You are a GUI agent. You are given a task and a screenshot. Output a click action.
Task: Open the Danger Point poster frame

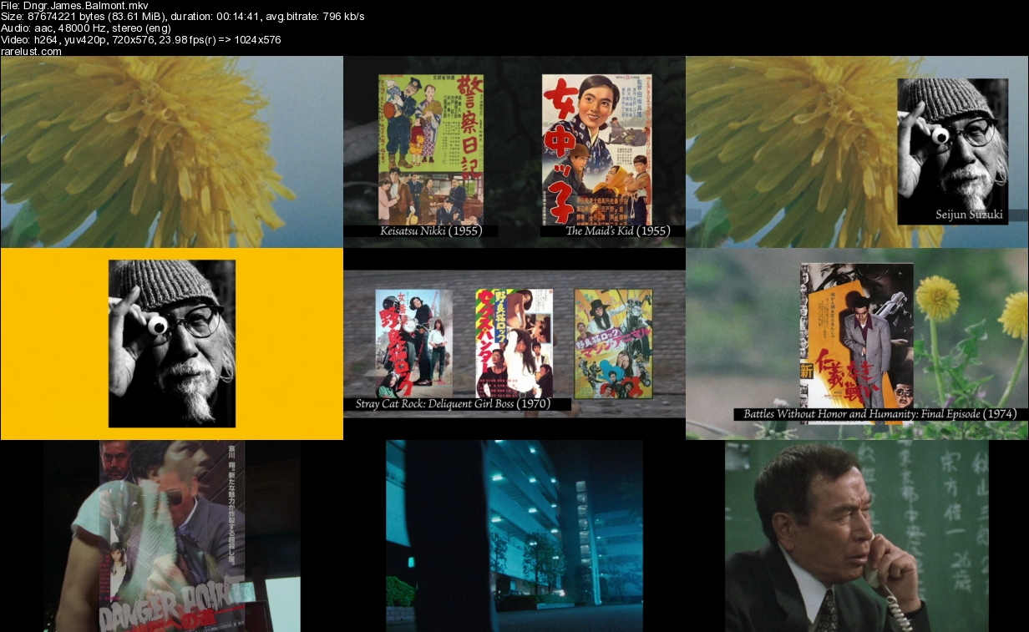tap(172, 536)
